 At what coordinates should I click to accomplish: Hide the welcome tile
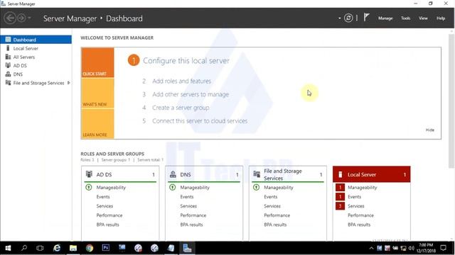(x=429, y=130)
